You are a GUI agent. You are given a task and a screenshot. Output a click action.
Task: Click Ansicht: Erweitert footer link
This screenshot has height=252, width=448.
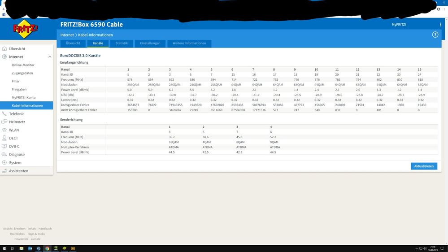(x=14, y=229)
